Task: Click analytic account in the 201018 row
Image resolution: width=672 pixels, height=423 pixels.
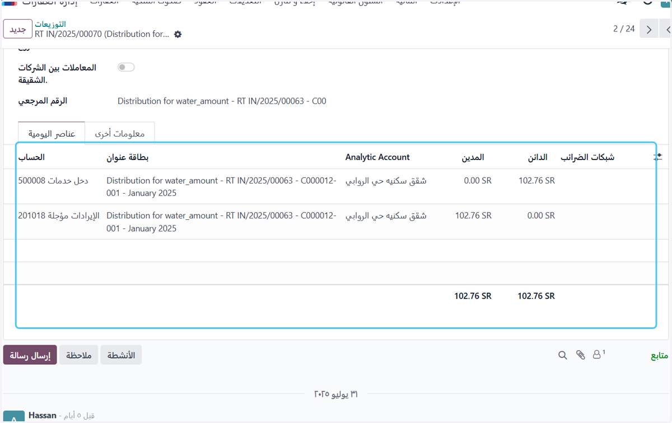Action: coord(386,215)
